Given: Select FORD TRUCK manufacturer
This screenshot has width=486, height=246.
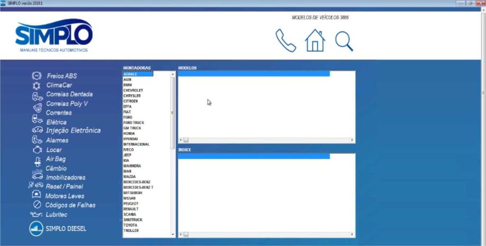Looking at the screenshot, I should pos(133,123).
